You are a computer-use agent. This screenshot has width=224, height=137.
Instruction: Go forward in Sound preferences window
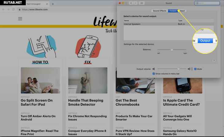[136, 3]
